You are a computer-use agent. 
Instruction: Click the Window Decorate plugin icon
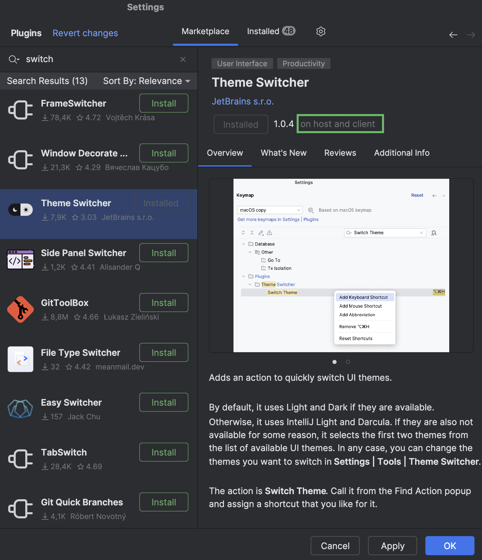pos(20,160)
